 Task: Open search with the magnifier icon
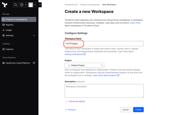(x=15, y=5)
